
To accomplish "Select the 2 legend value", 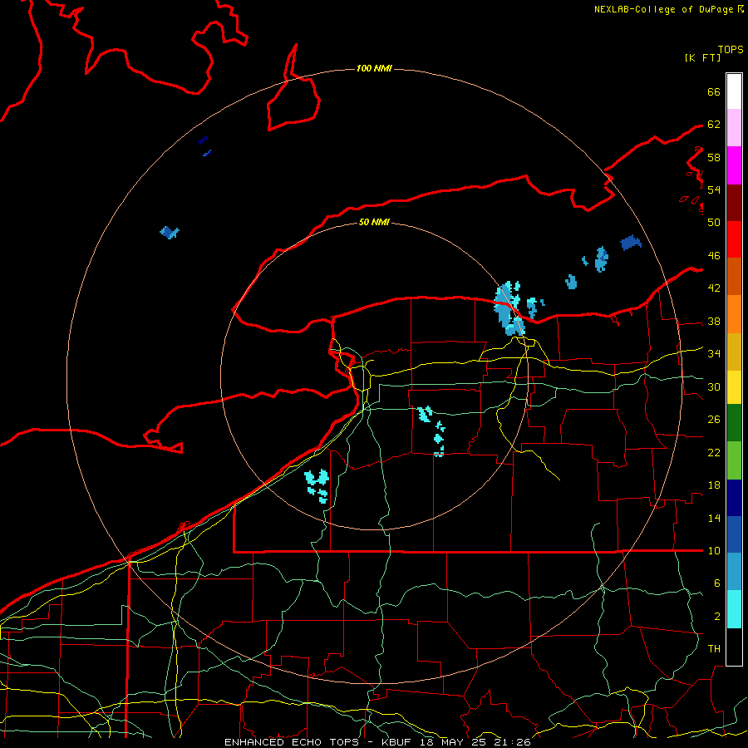I will click(x=716, y=617).
